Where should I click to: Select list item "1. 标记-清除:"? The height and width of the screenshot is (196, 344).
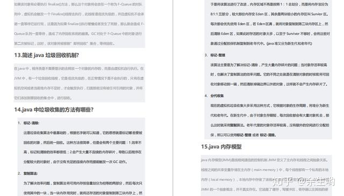28,123
